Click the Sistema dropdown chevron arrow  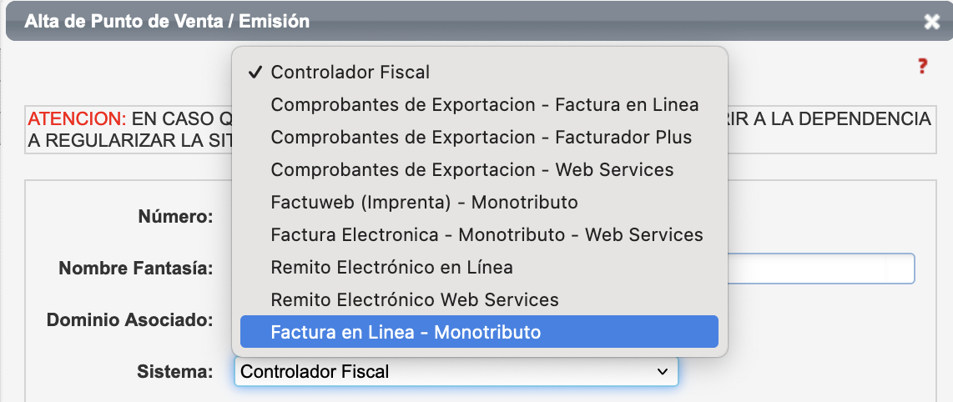pyautogui.click(x=663, y=371)
